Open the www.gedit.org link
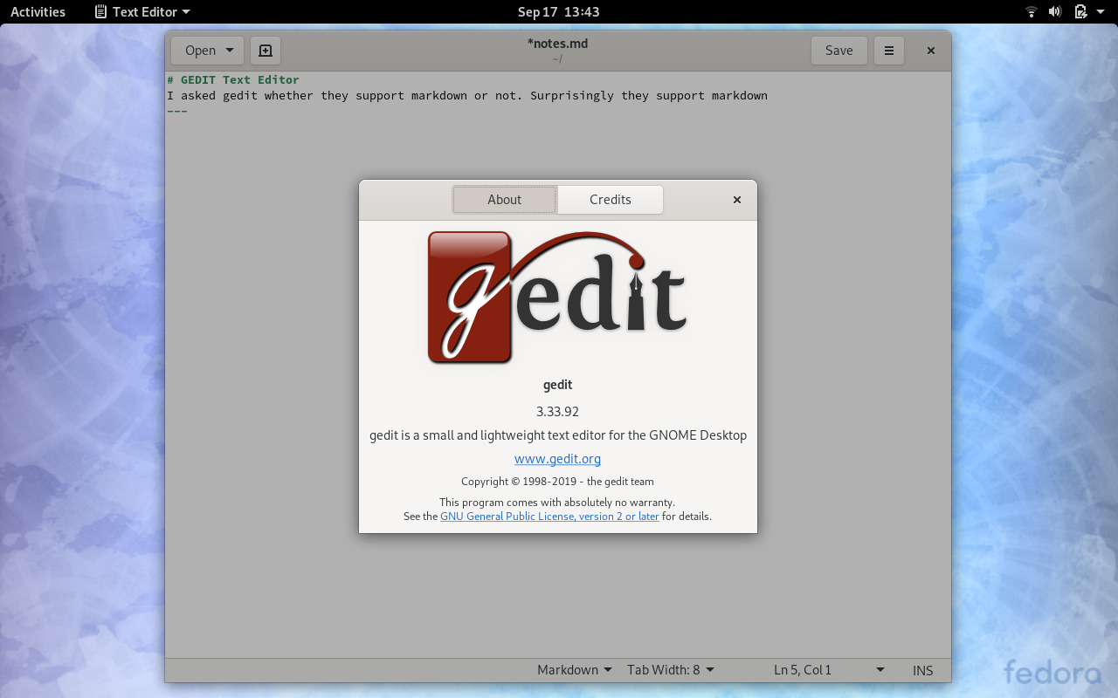Screen dimensions: 1118x698 (x=557, y=459)
